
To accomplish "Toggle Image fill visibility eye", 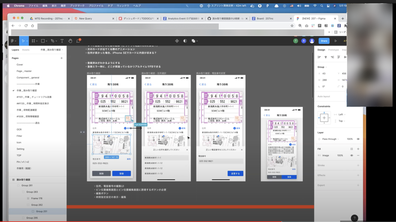I will pos(351,155).
